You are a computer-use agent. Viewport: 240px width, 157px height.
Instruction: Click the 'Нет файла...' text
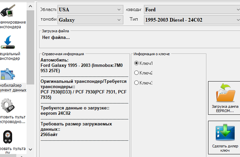point(56,37)
